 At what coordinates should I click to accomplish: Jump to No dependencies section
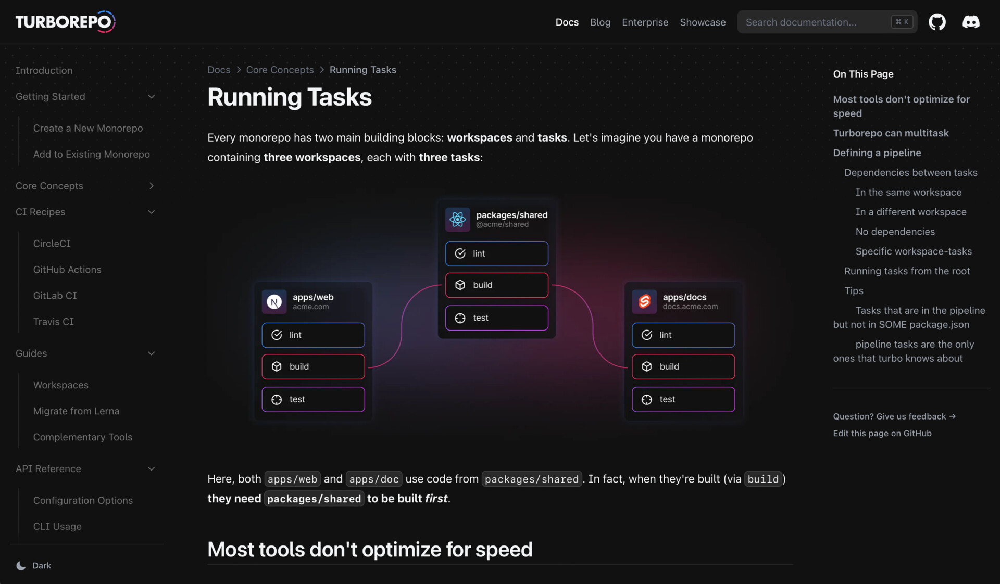click(895, 232)
